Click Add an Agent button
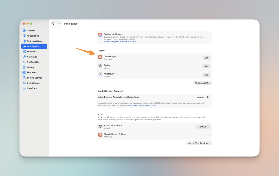Viewport: 279px width, 176px height. [x=202, y=83]
